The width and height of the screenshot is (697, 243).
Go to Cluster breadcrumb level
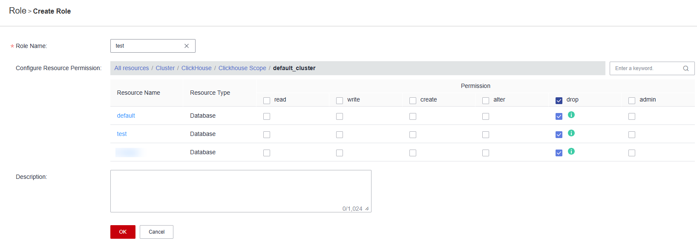pyautogui.click(x=165, y=68)
